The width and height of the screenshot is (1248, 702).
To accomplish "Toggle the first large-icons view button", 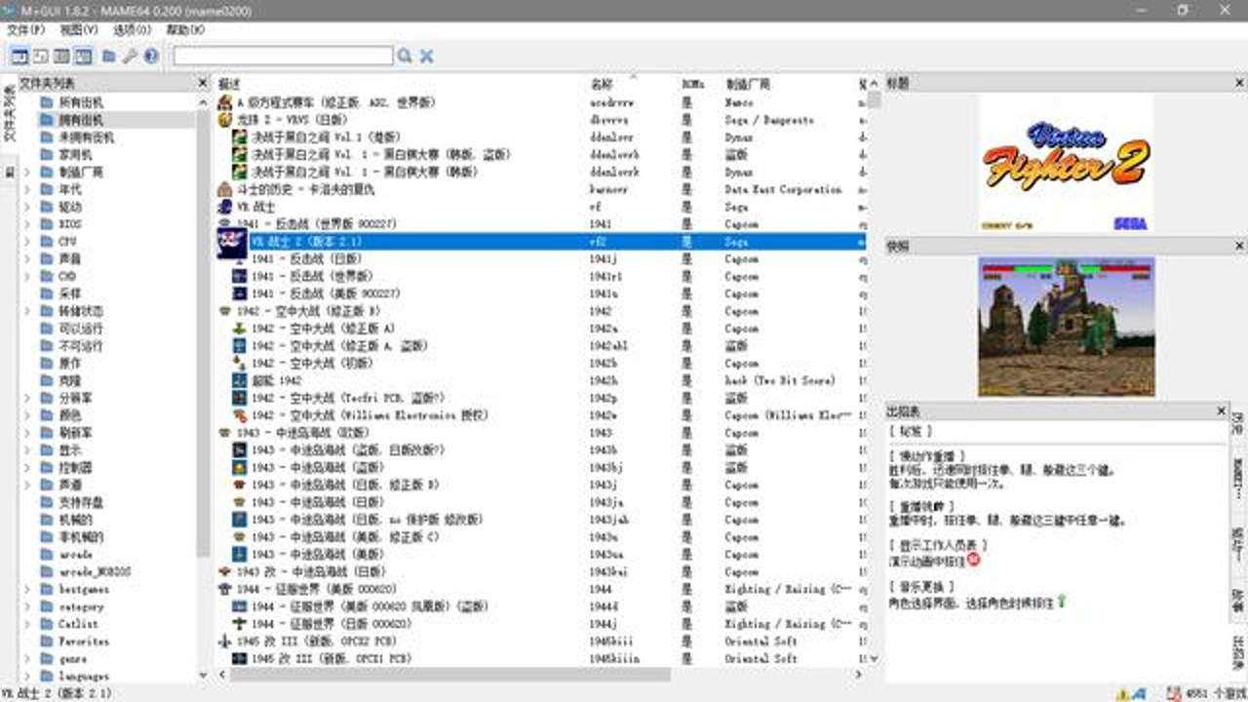I will [19, 56].
